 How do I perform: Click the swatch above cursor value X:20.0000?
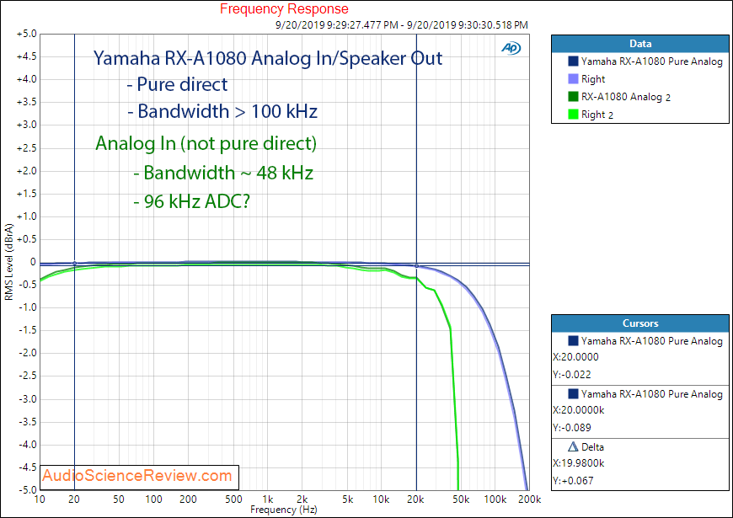(x=573, y=341)
